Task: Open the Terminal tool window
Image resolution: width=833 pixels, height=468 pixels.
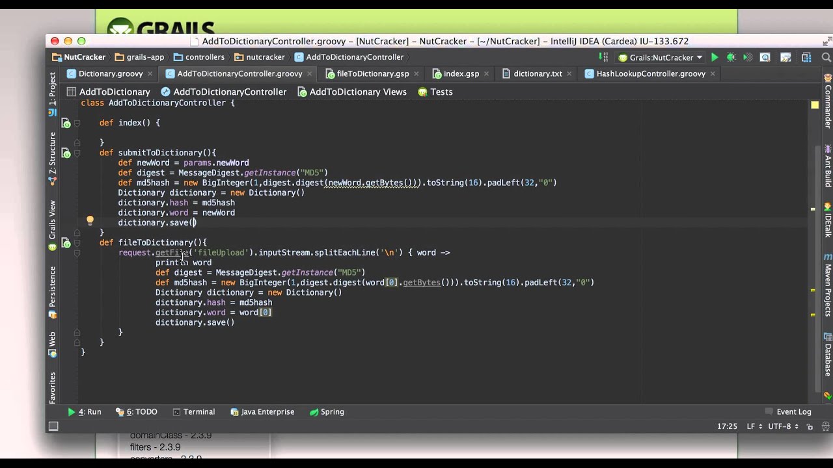Action: click(x=193, y=412)
